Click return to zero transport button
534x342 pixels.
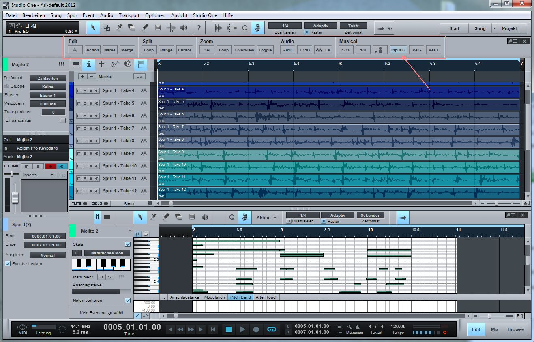(213, 329)
